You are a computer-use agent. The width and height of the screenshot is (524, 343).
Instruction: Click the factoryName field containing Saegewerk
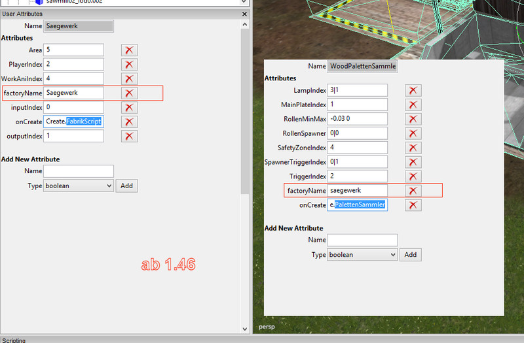(73, 93)
